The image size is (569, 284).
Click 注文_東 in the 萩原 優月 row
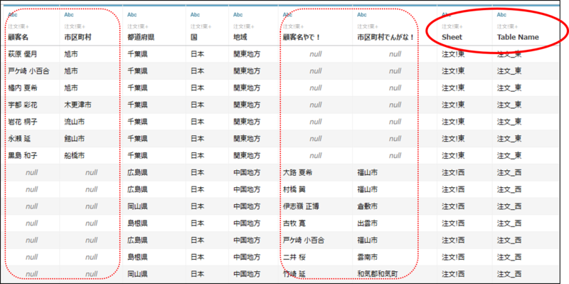point(509,54)
